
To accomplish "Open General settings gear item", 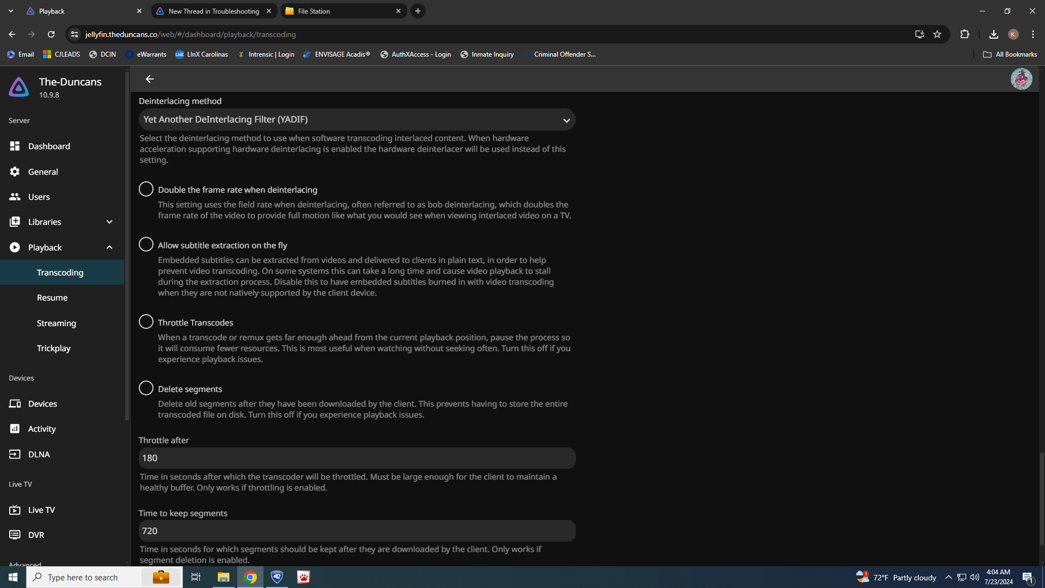I will (43, 171).
